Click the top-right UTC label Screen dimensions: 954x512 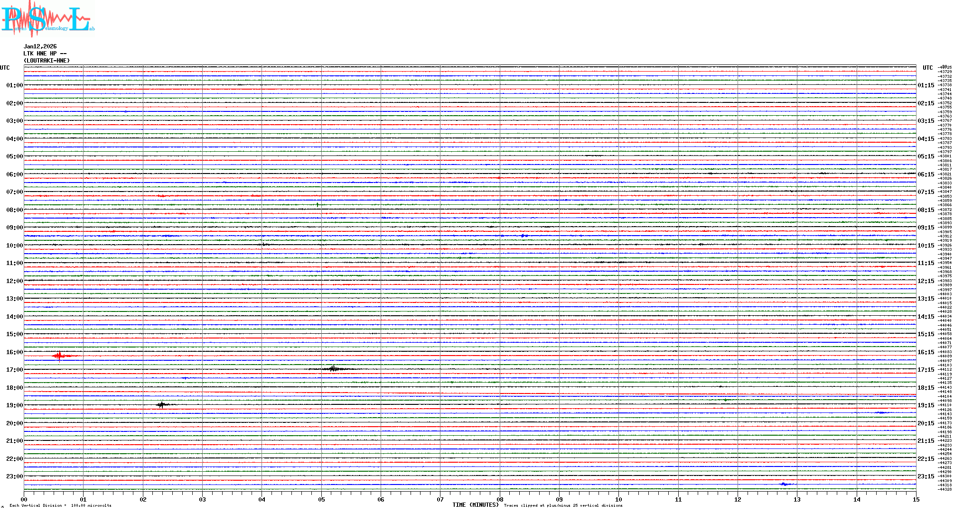[927, 68]
